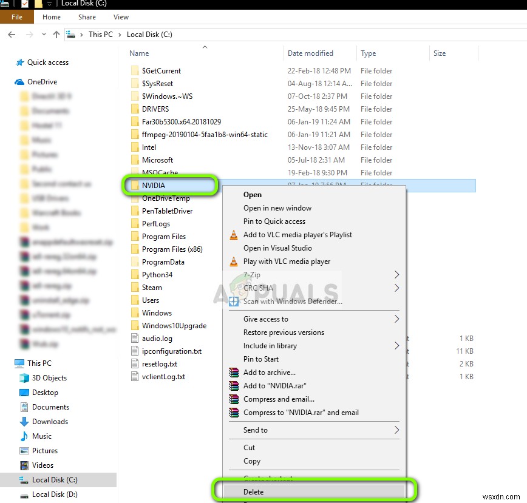This screenshot has height=503, width=527.
Task: Switch to the Share ribbon tab
Action: tap(87, 17)
